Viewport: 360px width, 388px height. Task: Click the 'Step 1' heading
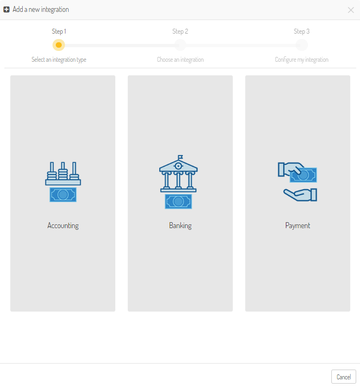(59, 31)
